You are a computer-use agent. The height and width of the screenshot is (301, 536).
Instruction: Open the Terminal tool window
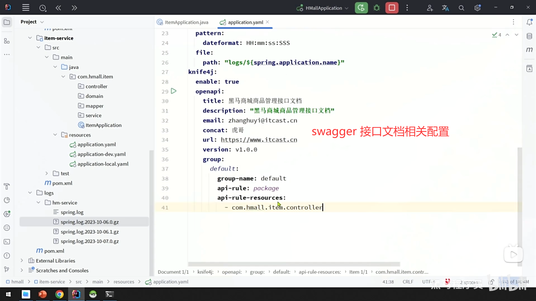7,242
